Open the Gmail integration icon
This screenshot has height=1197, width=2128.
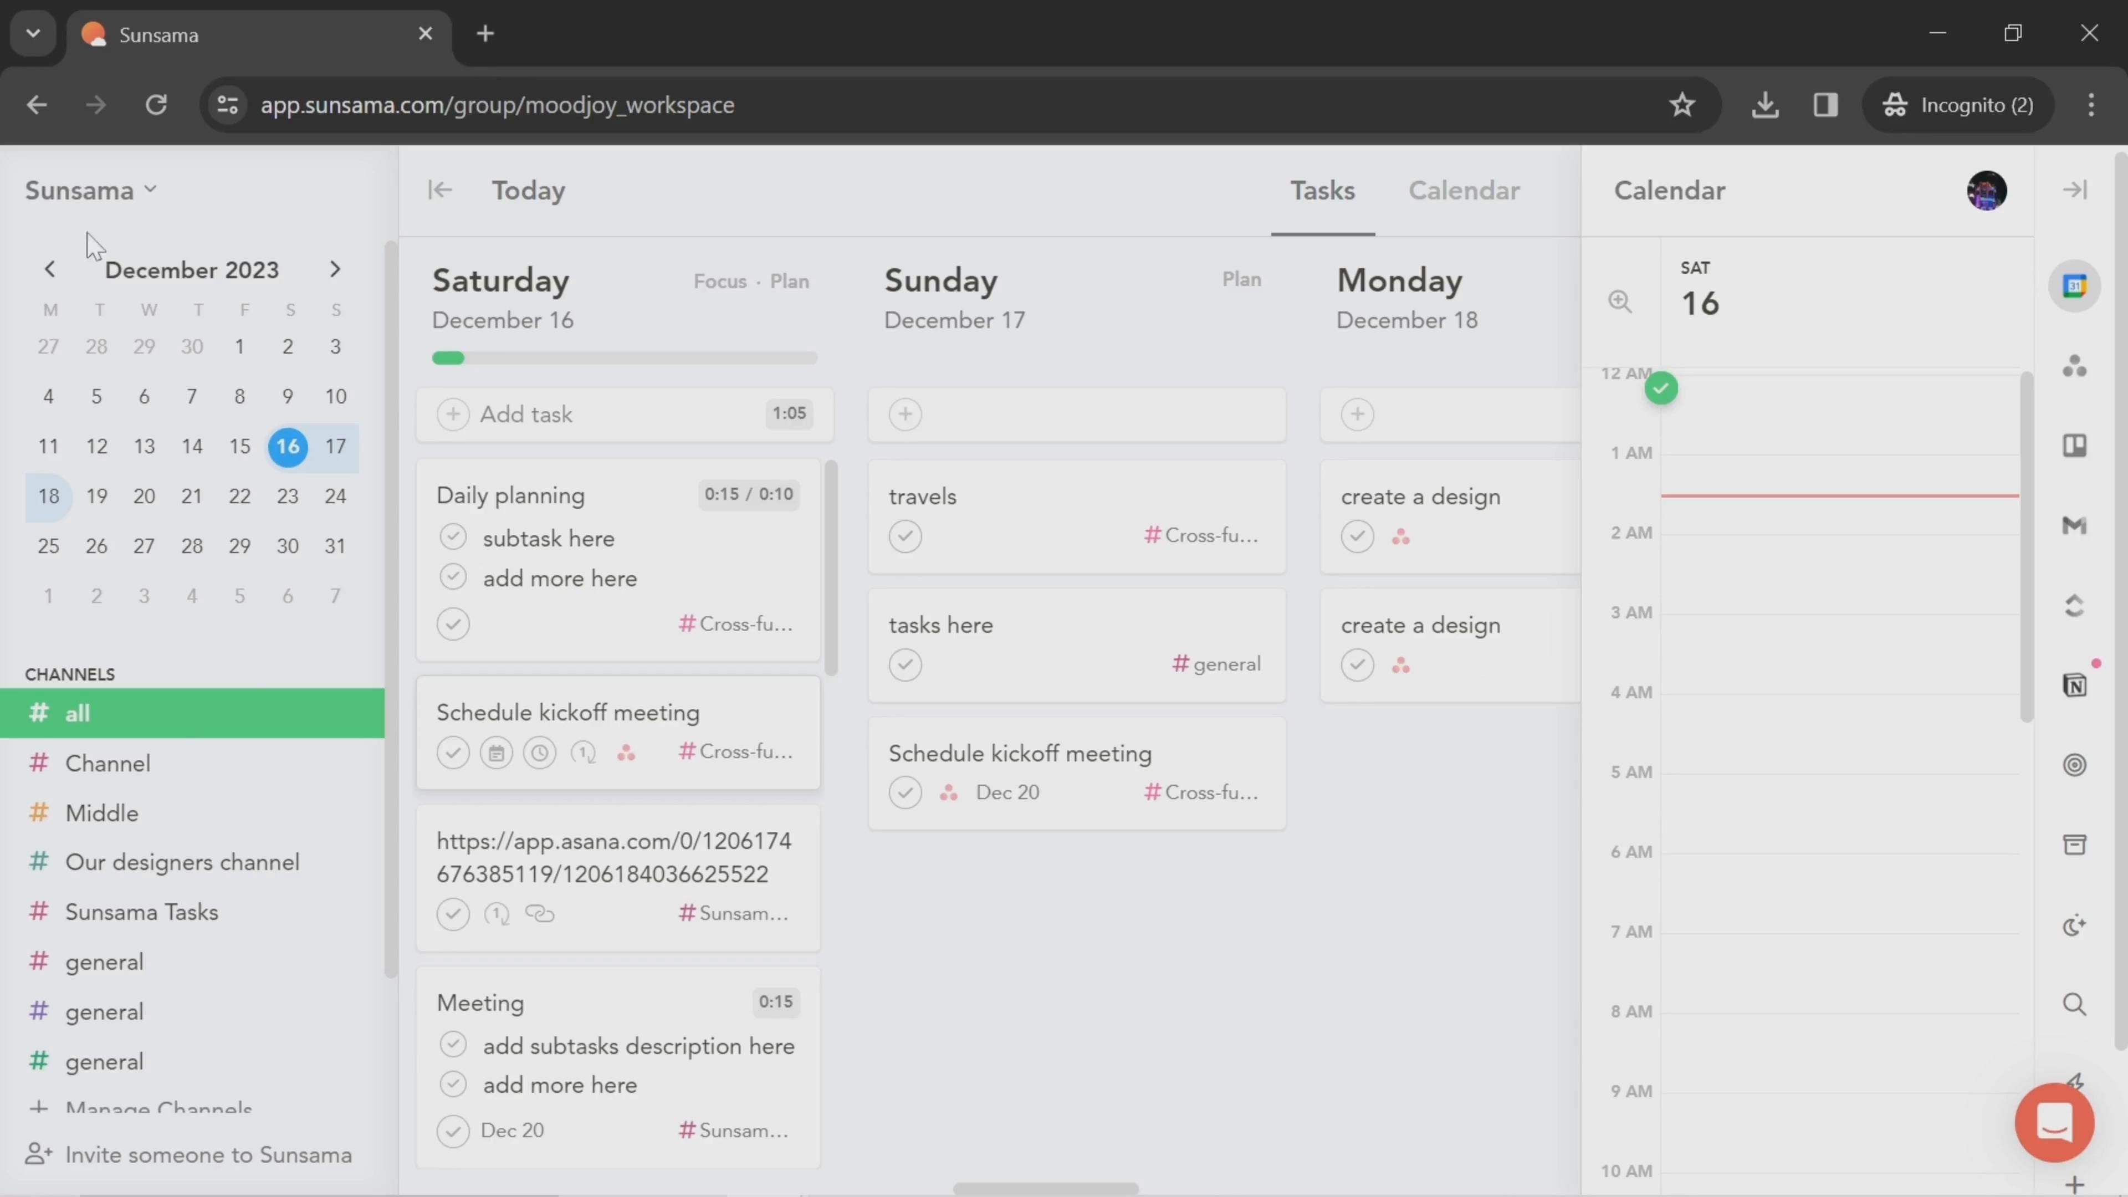click(2074, 525)
